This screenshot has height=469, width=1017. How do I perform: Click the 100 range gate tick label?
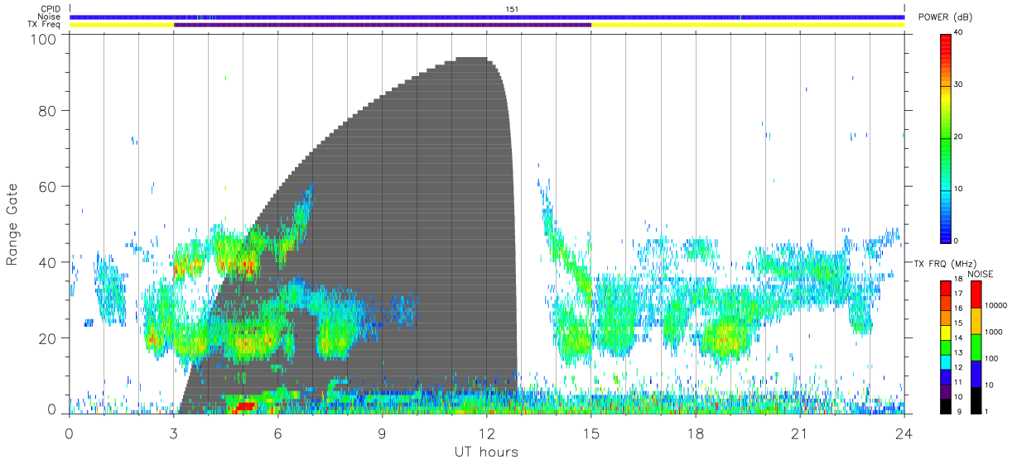pos(42,39)
